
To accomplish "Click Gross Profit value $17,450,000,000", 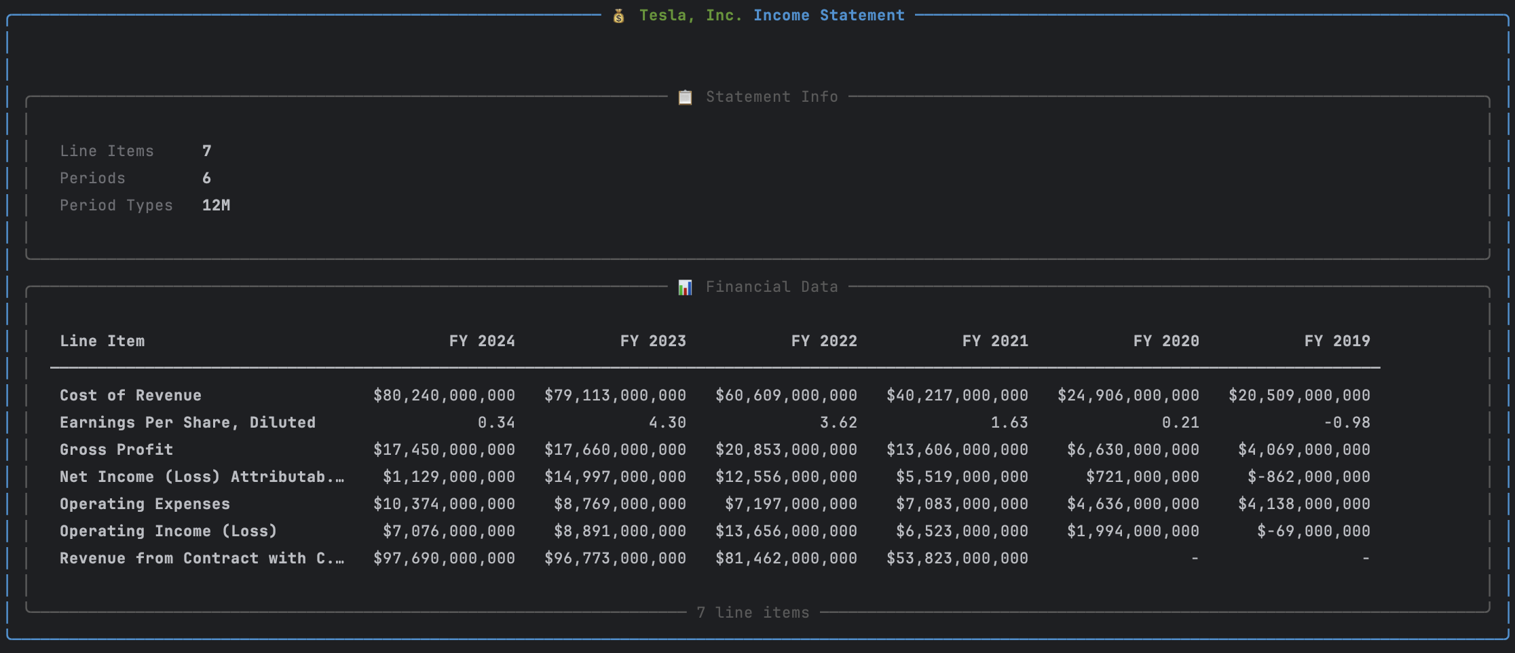I will [444, 449].
